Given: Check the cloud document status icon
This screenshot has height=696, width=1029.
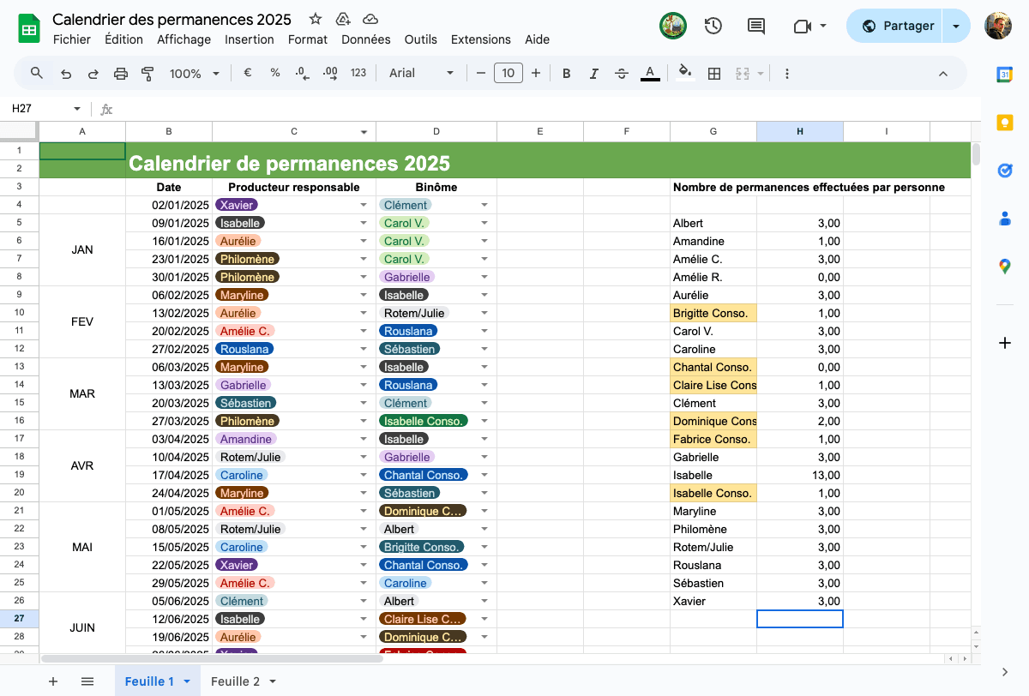Looking at the screenshot, I should pos(370,19).
